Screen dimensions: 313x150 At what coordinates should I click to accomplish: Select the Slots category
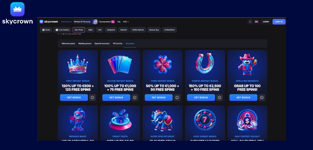tap(46, 30)
